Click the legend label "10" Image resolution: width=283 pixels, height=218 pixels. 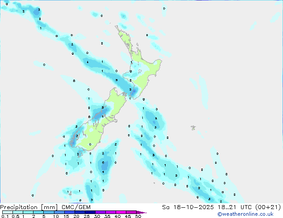56,216
